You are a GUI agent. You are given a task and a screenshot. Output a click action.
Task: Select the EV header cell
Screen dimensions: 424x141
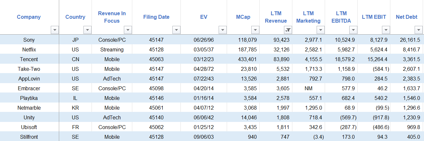[204, 17]
